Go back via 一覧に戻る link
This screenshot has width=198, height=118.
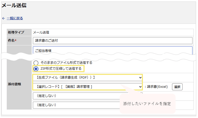point(15,18)
